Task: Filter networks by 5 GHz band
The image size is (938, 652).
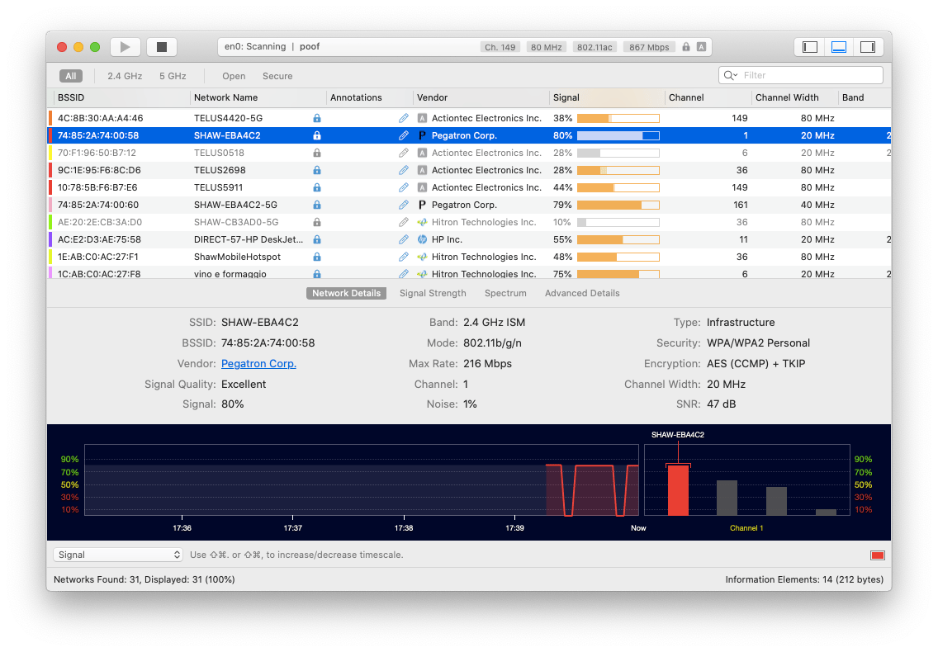Action: click(x=173, y=76)
